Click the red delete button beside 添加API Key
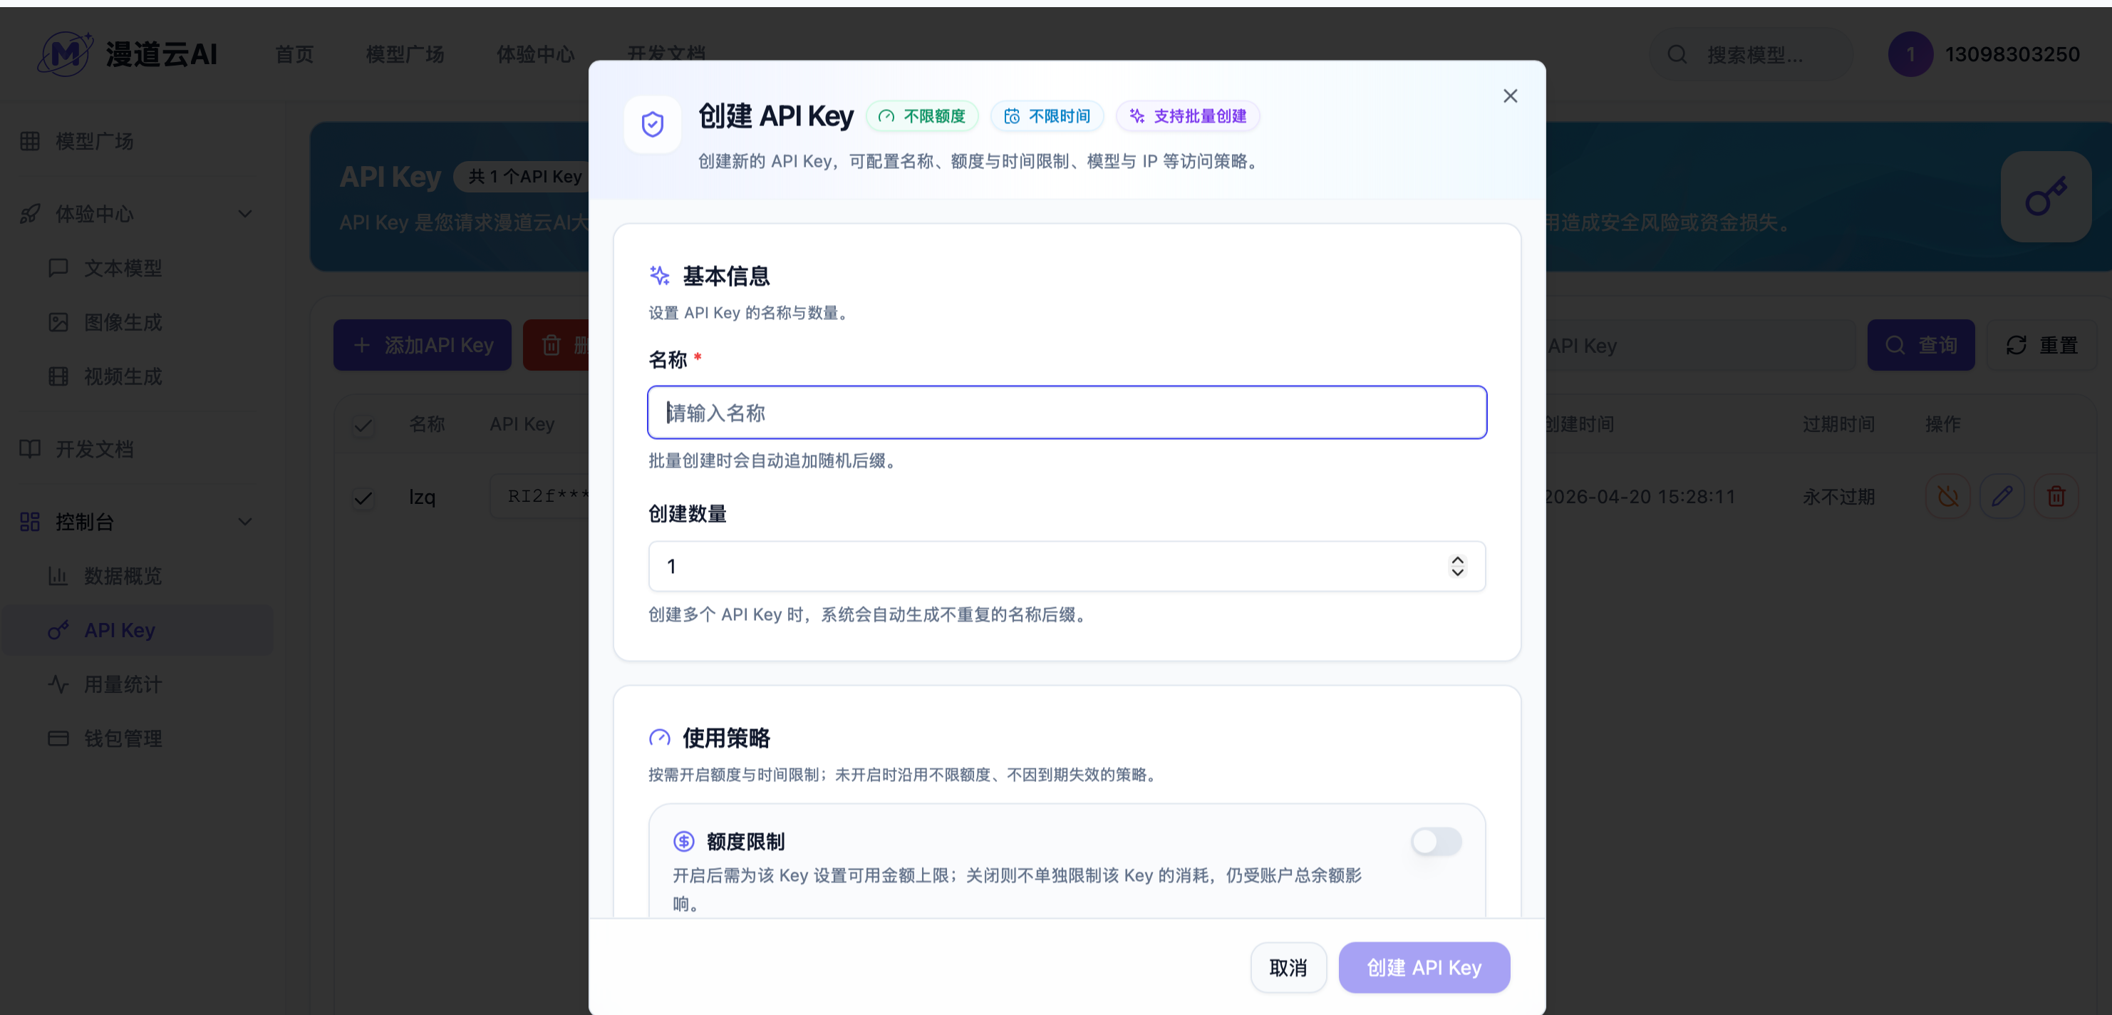 pos(557,345)
